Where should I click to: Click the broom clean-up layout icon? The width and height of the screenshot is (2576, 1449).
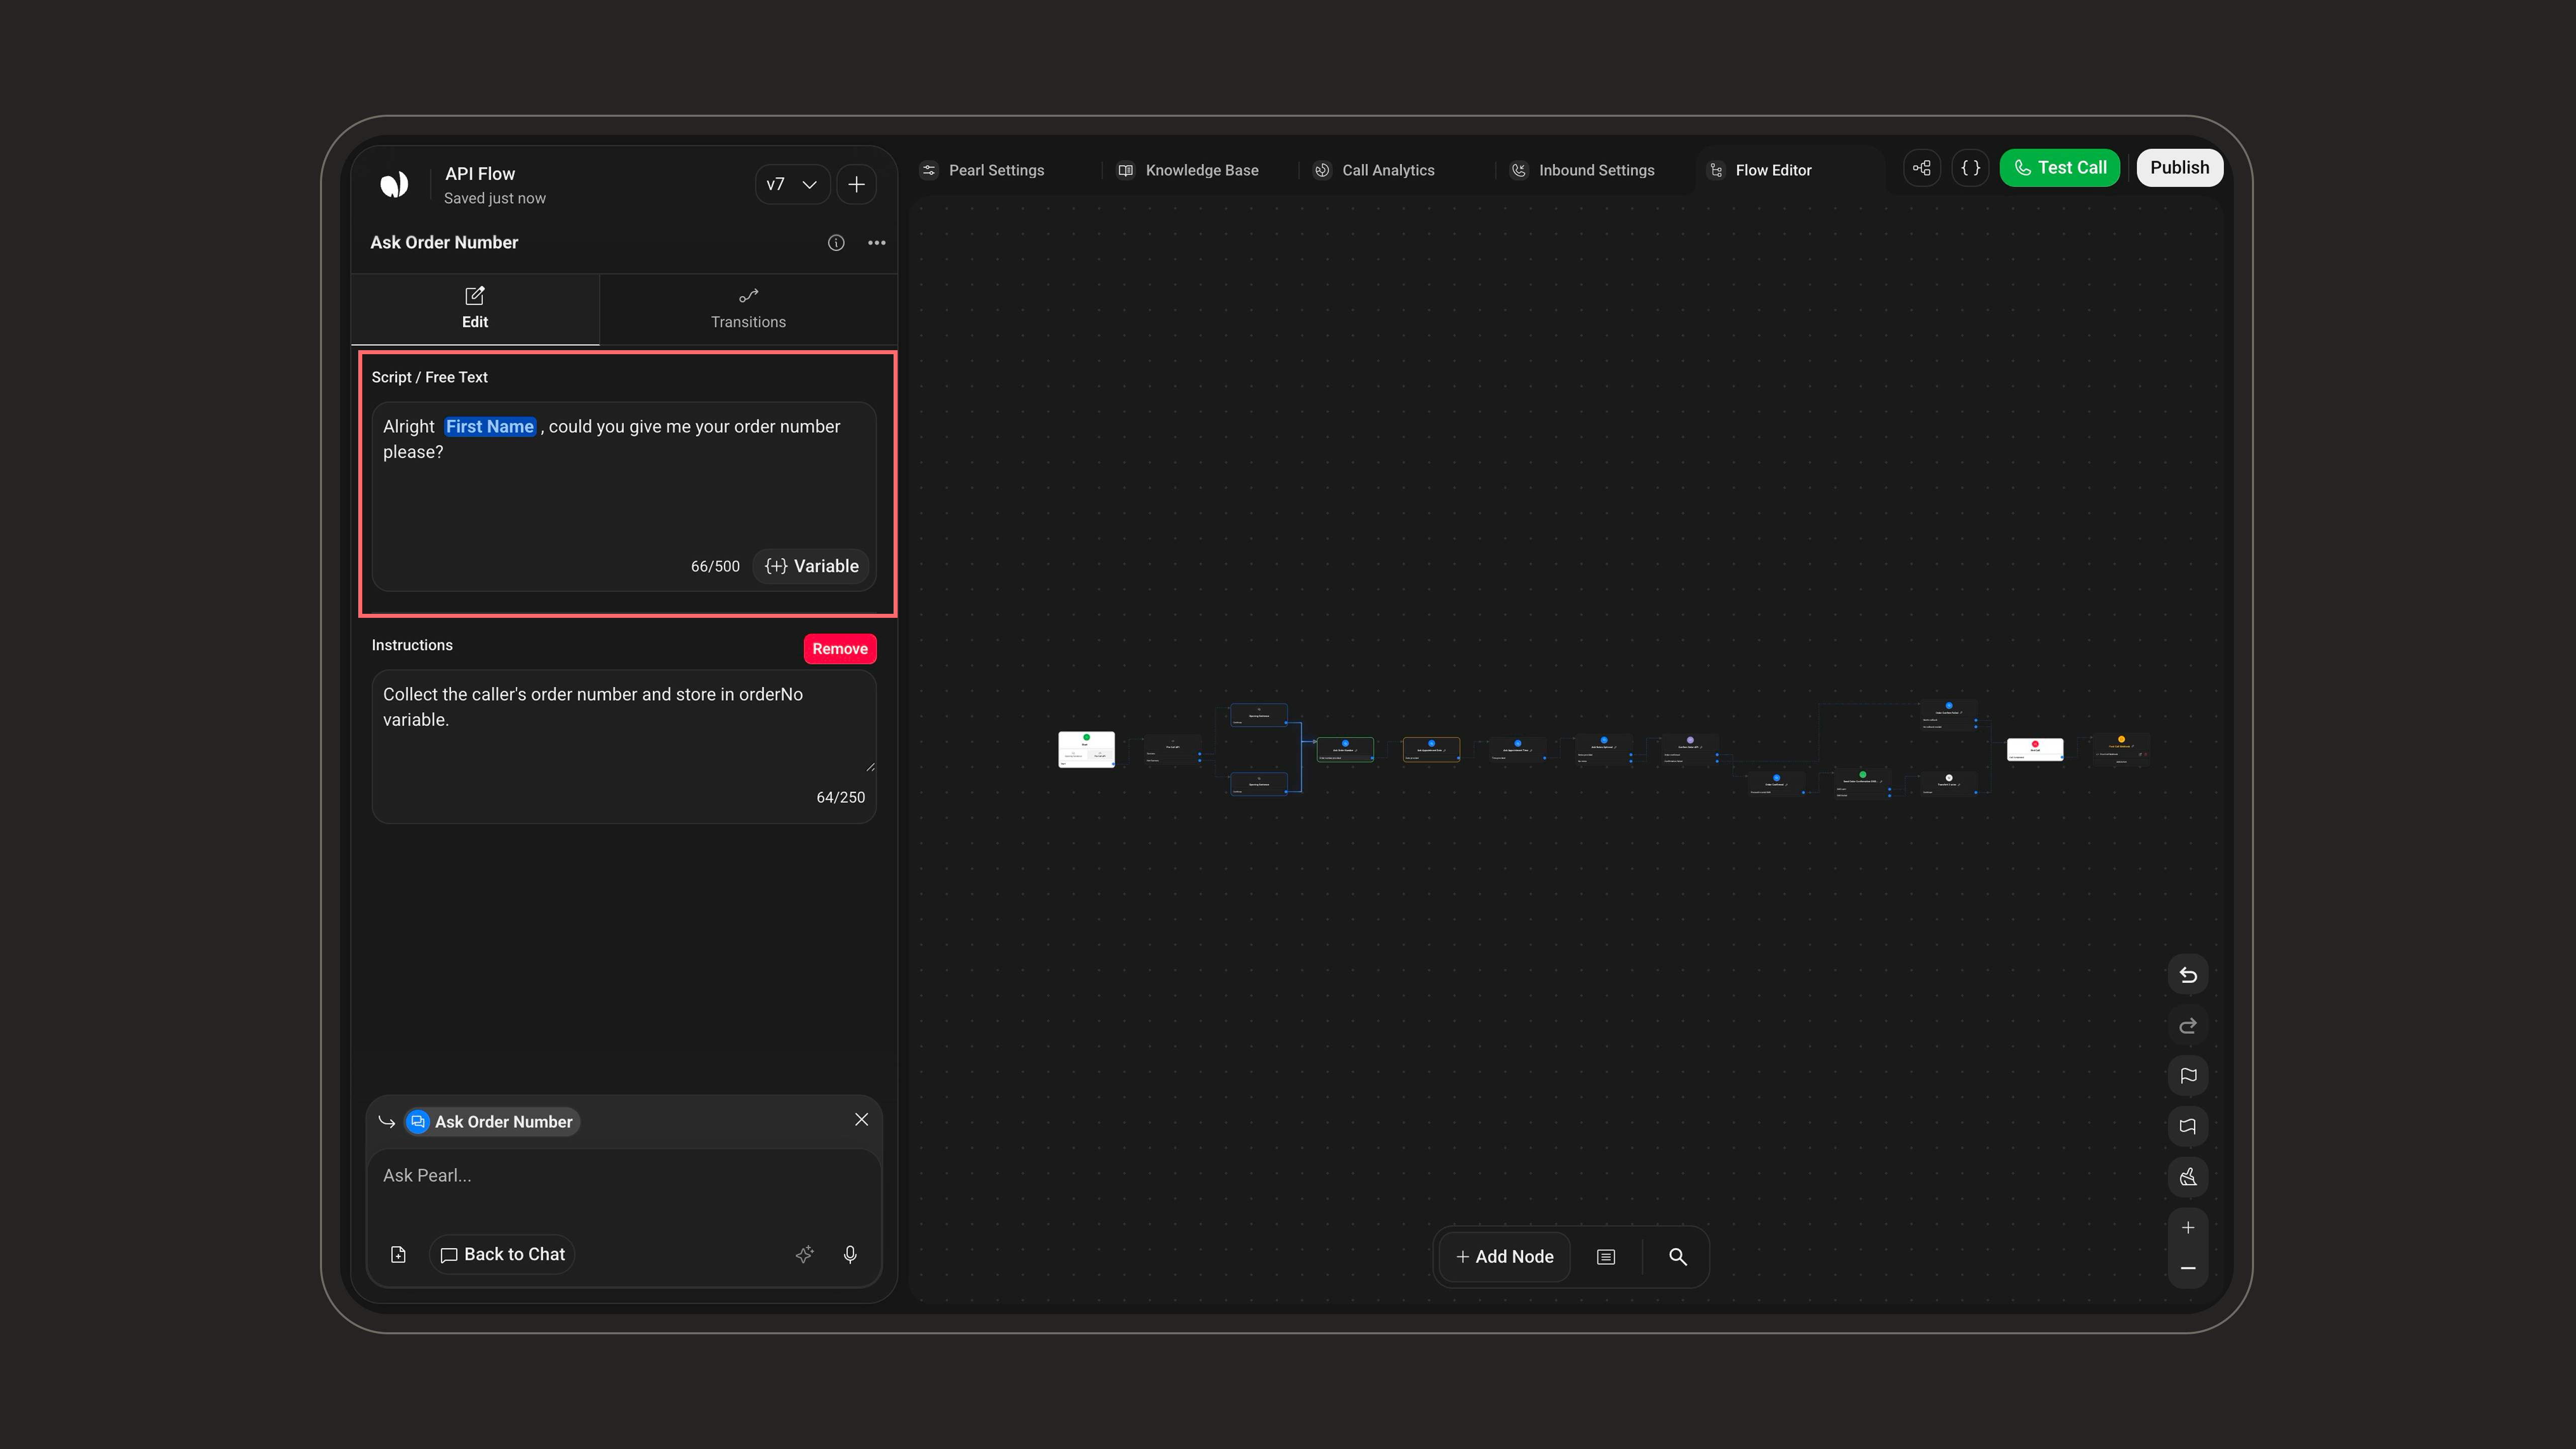(x=2188, y=1177)
